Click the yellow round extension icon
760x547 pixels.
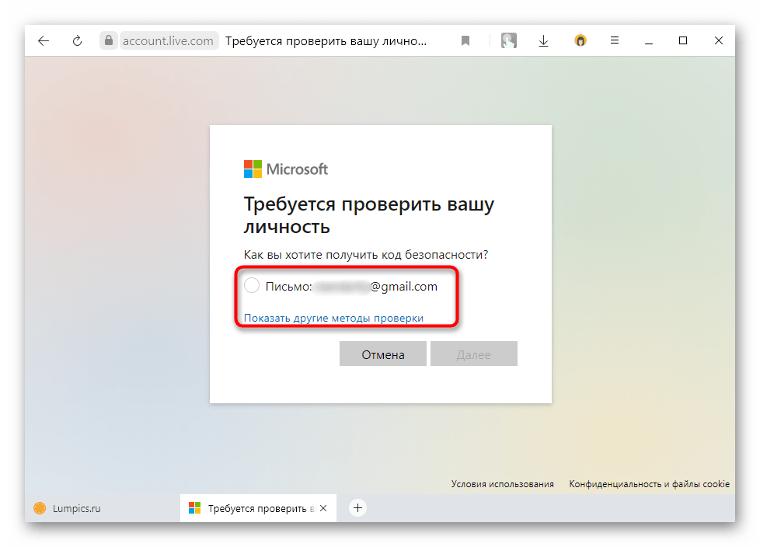(580, 41)
